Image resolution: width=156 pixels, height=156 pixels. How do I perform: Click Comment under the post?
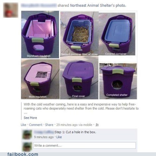pyautogui.click(x=36, y=125)
